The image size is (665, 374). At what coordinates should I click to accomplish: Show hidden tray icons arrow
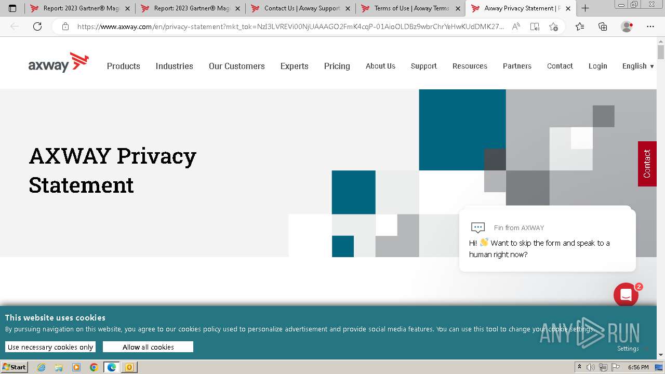click(580, 367)
